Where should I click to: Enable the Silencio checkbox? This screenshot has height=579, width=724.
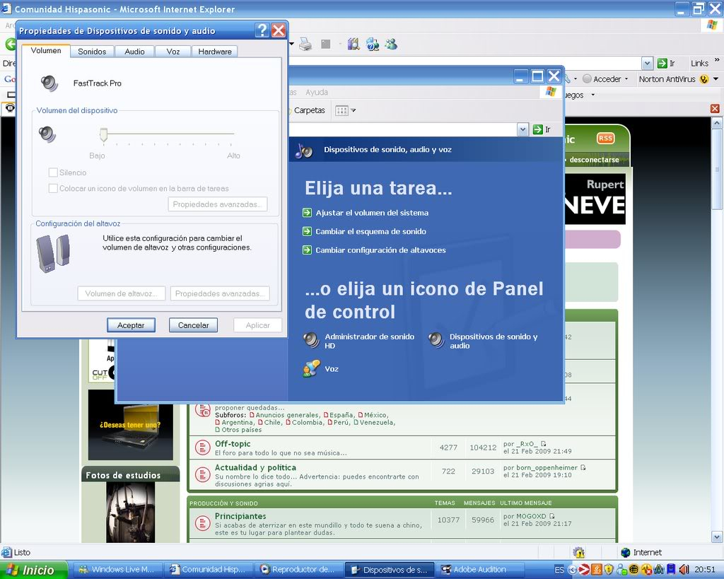point(52,172)
